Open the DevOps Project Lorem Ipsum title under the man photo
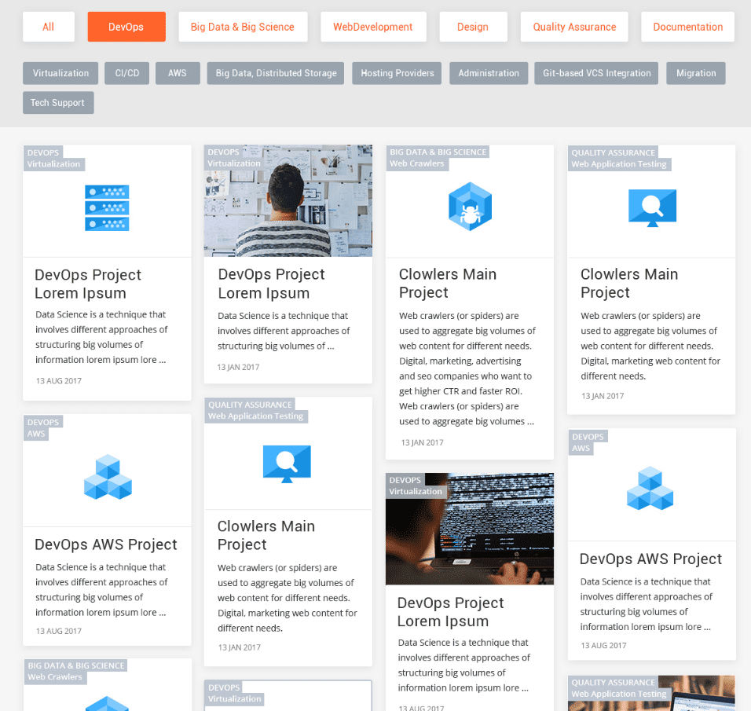 pos(272,284)
